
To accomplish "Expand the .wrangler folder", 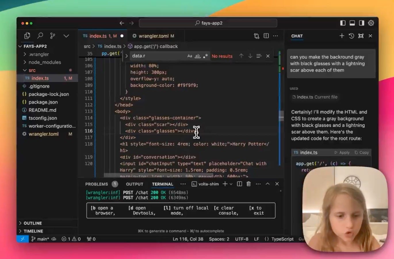I will tap(47, 54).
